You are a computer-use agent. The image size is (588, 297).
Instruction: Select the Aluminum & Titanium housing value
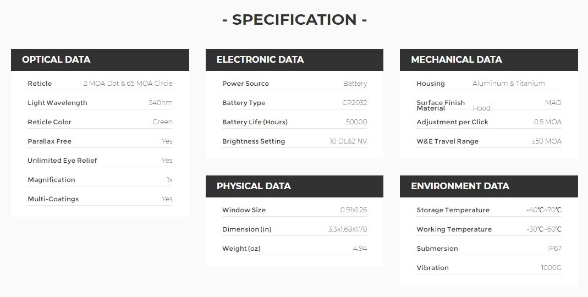pyautogui.click(x=509, y=83)
